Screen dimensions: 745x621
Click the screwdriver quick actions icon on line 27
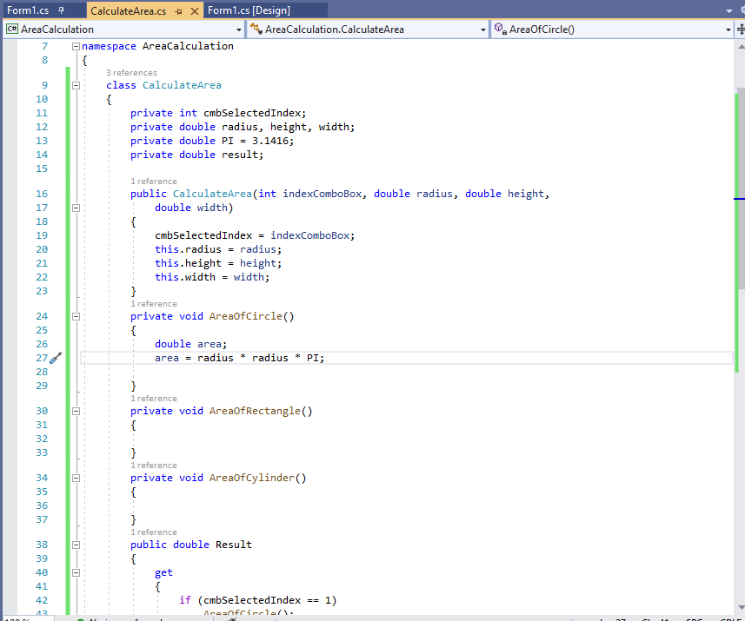click(x=56, y=358)
